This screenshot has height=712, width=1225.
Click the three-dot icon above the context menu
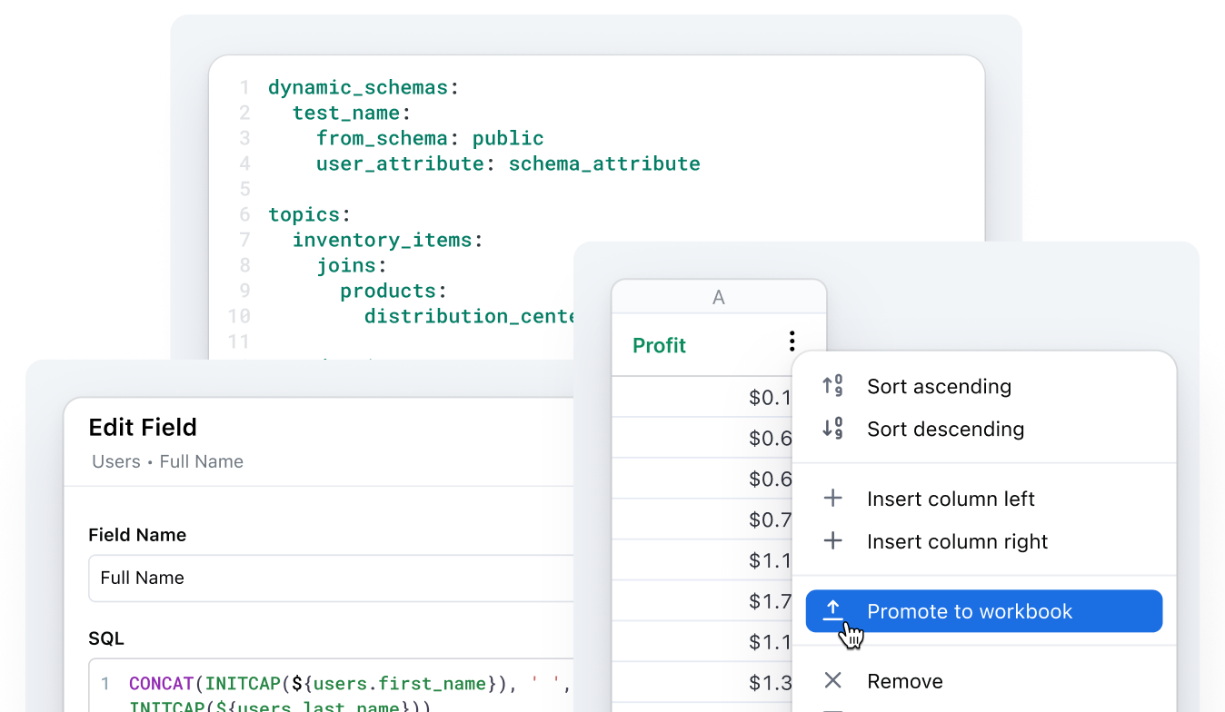coord(792,341)
